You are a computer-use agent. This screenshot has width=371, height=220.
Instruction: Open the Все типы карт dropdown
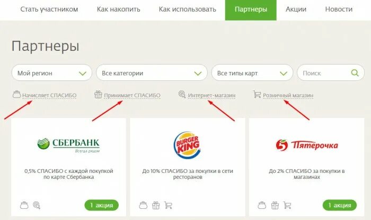tap(252, 73)
